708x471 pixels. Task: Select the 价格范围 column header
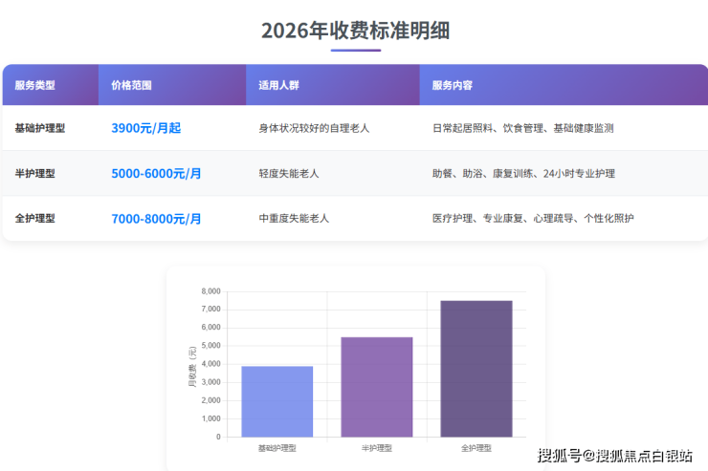(131, 85)
